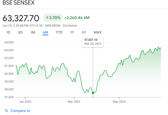Select the MAX time range tab
The image size is (168, 115).
point(98,32)
